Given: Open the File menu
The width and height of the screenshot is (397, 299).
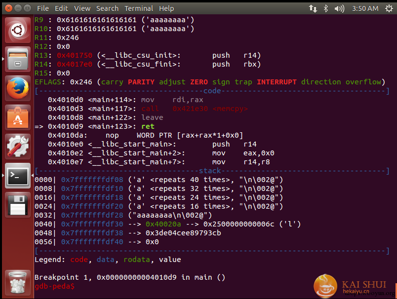Looking at the screenshot, I should pyautogui.click(x=43, y=8).
